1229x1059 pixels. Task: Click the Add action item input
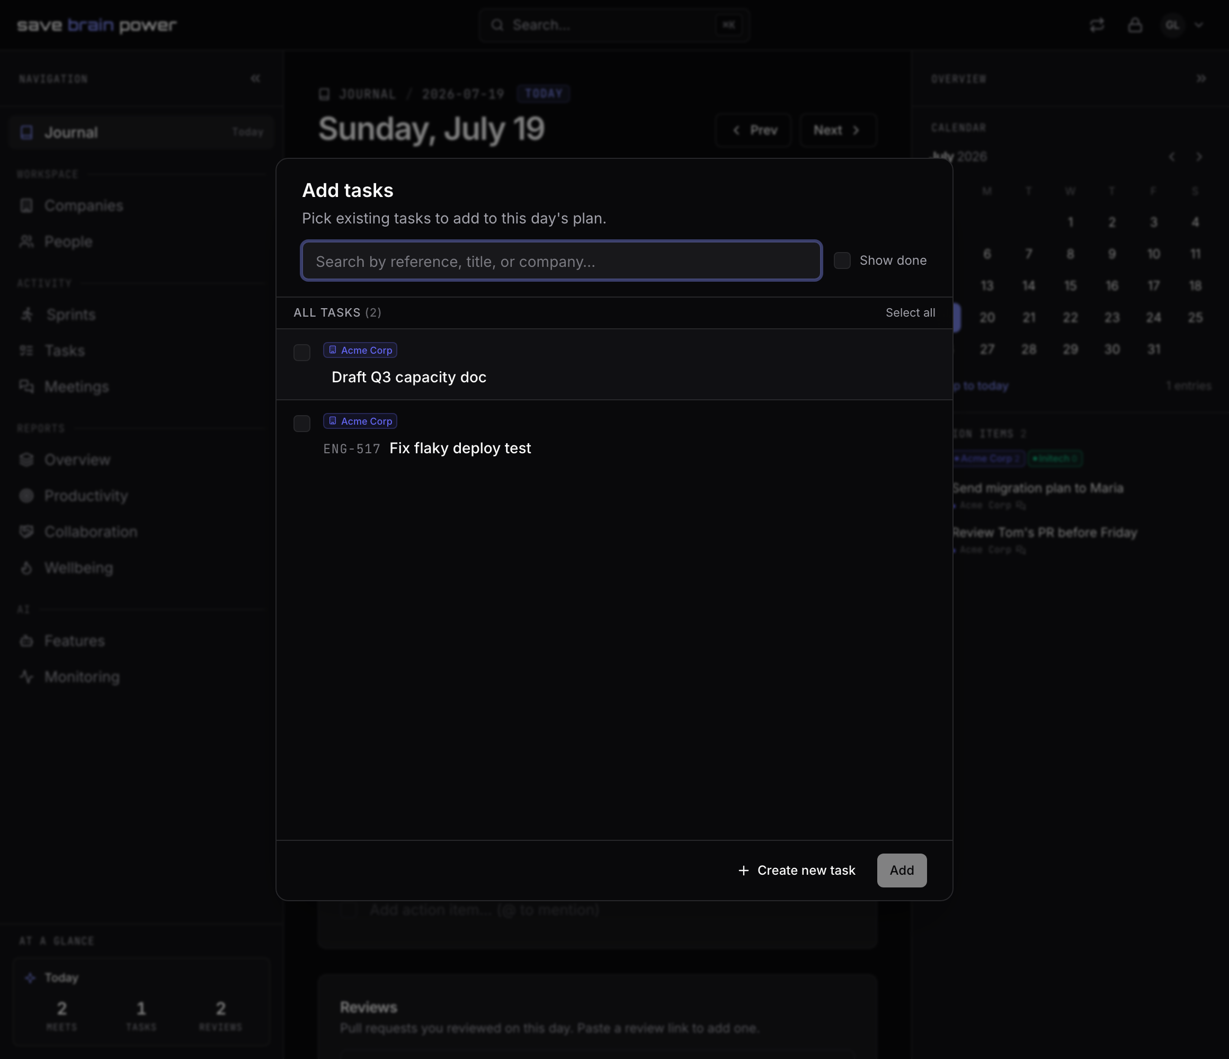pos(484,910)
